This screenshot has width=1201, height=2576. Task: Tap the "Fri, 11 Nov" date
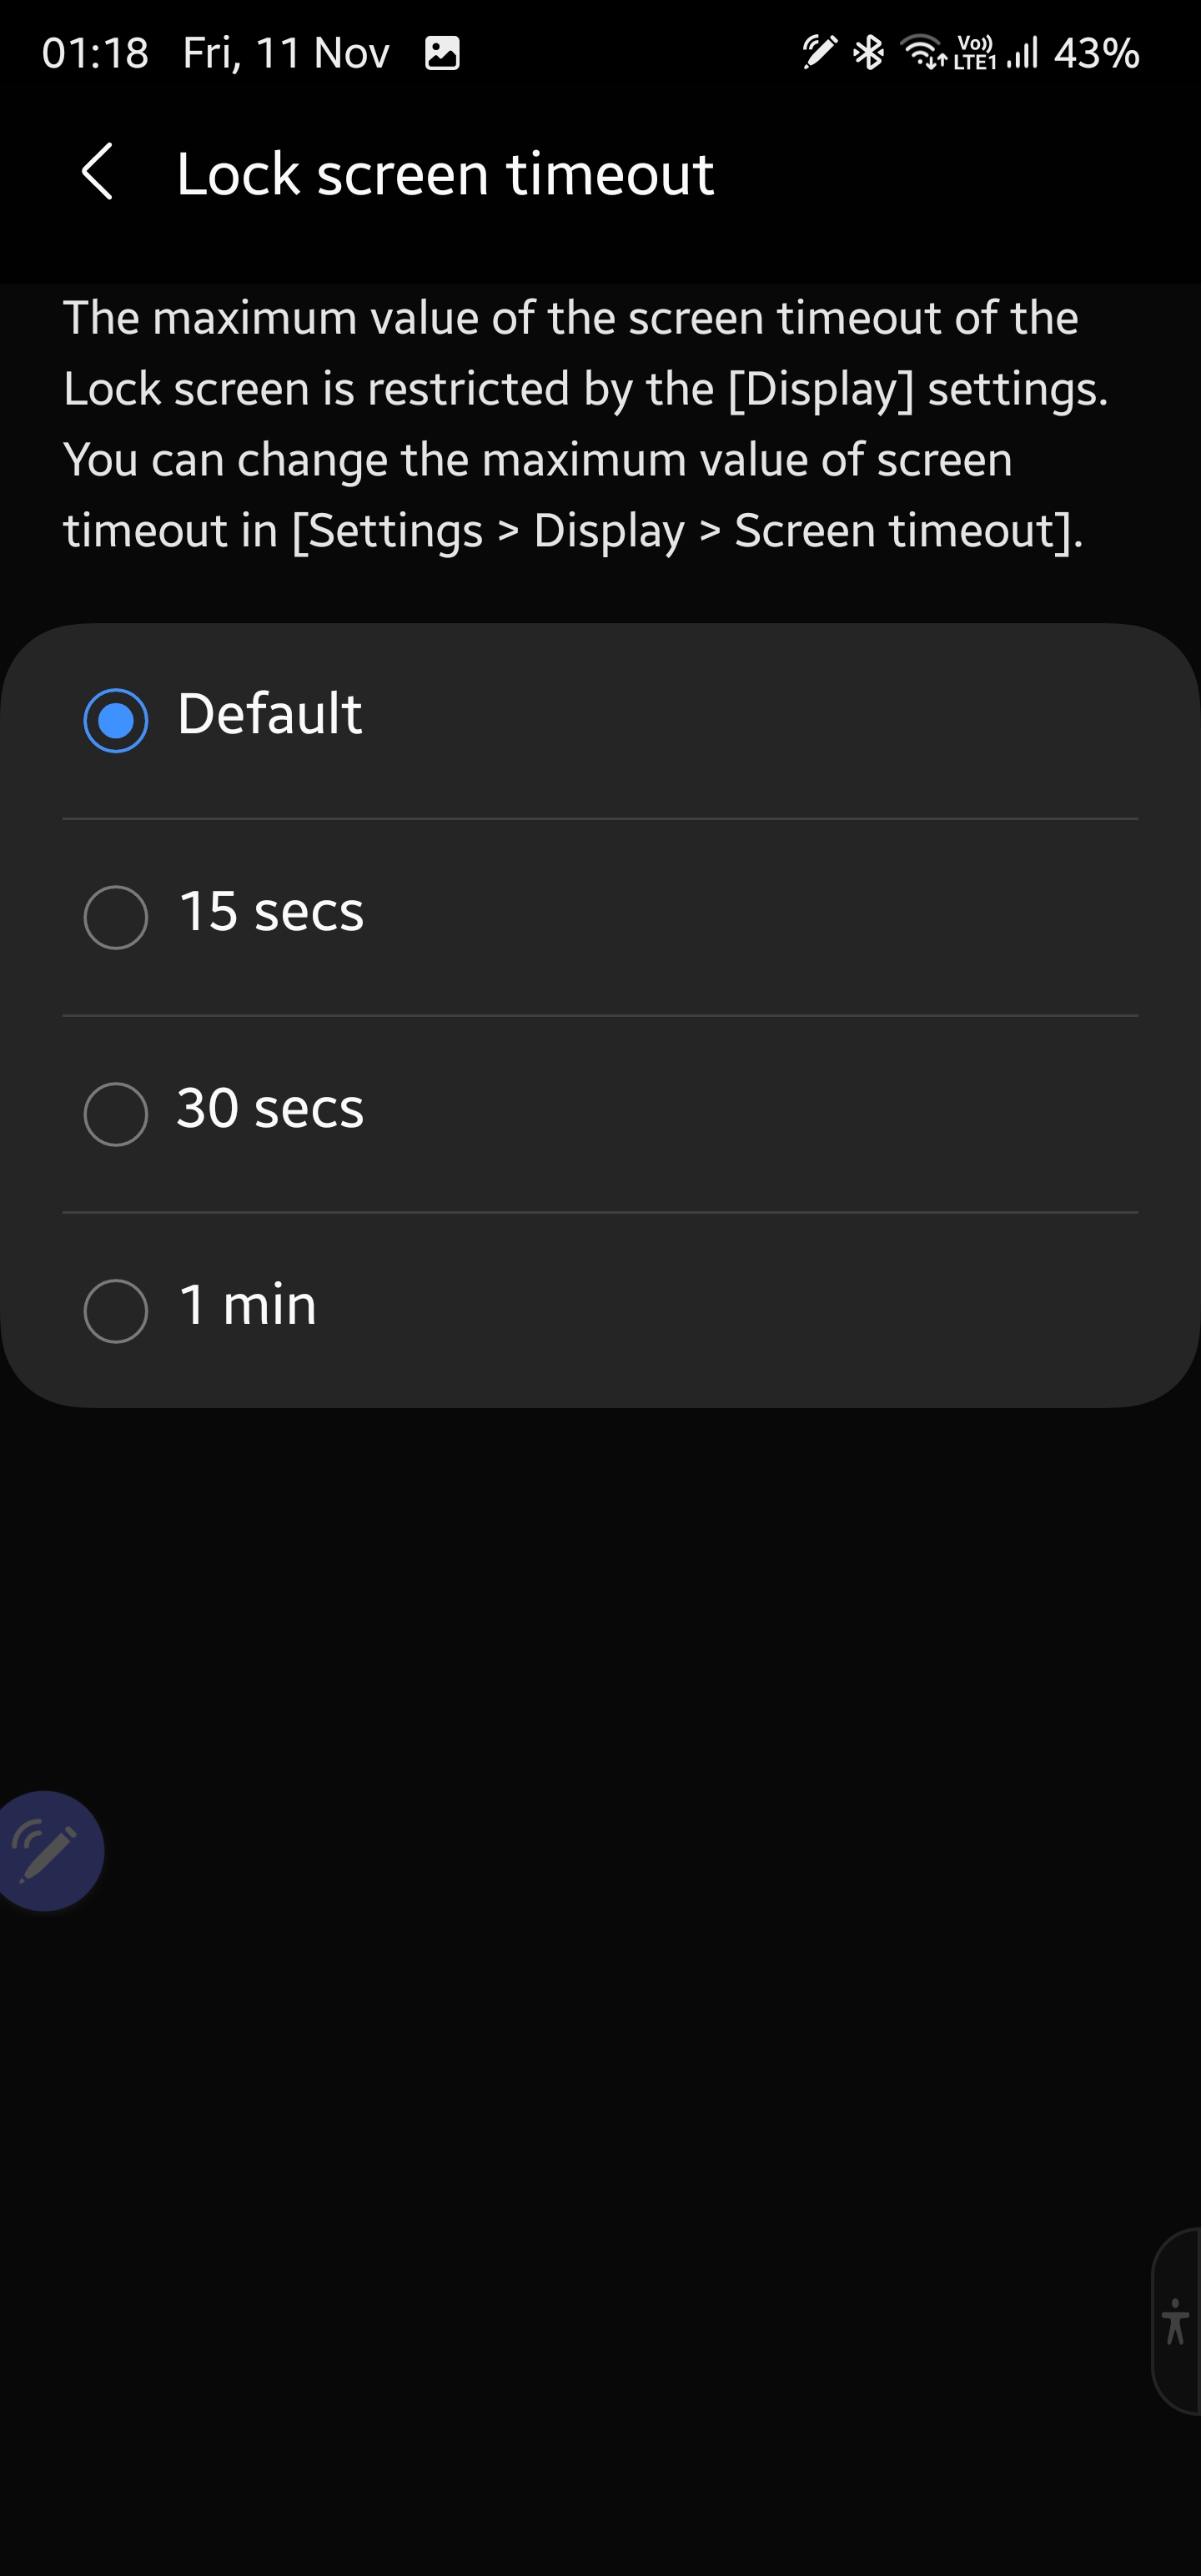(286, 53)
